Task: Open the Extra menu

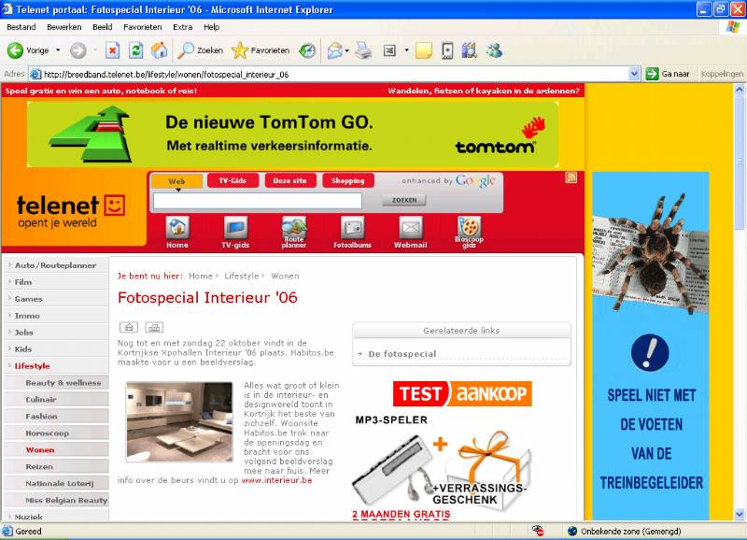Action: [x=182, y=27]
